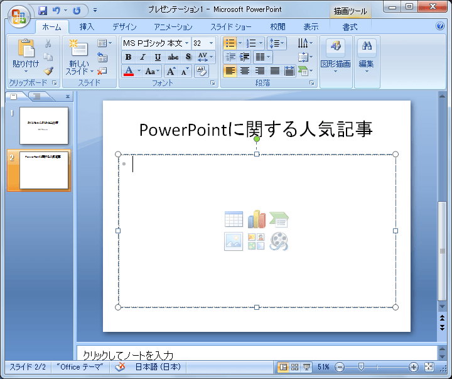Open the アニメーション ribbon tab

[173, 27]
